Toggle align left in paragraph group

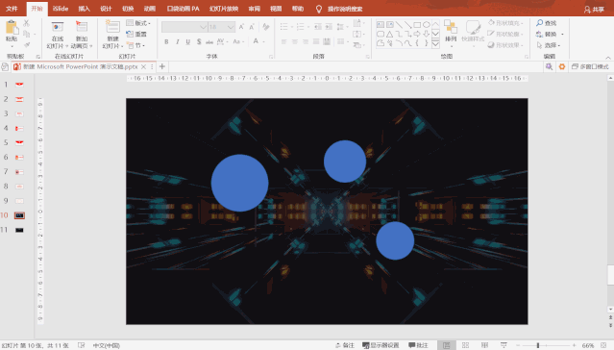tap(283, 41)
